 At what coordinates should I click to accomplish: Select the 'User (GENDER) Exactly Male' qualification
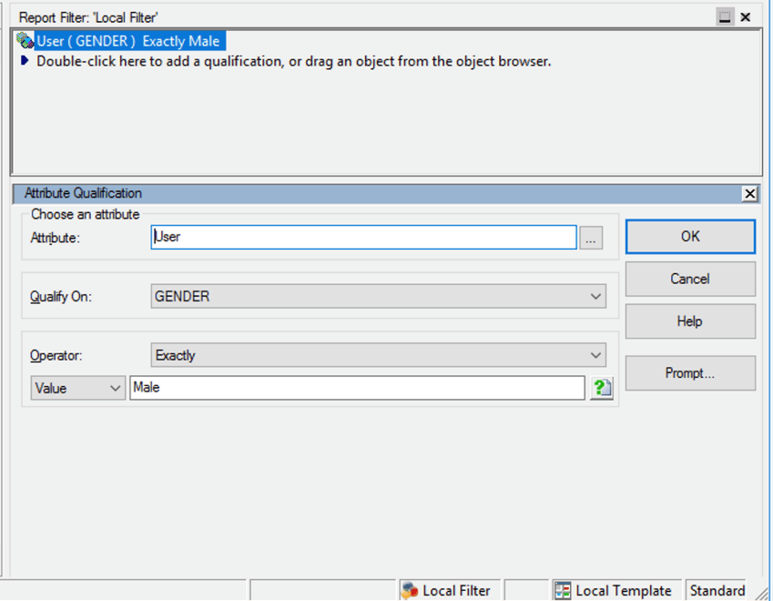tap(129, 41)
